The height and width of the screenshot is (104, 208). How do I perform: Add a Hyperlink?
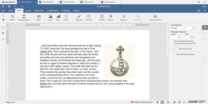point(79,18)
